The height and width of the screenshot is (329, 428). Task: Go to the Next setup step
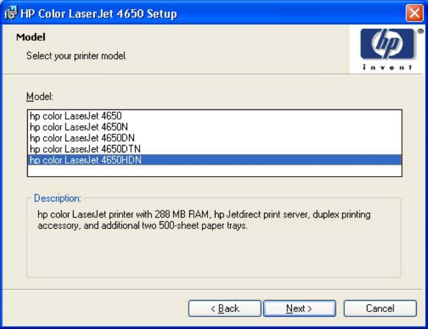tap(300, 308)
